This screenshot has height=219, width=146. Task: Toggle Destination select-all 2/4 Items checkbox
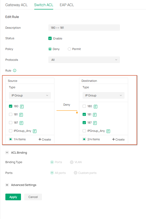coord(84,139)
